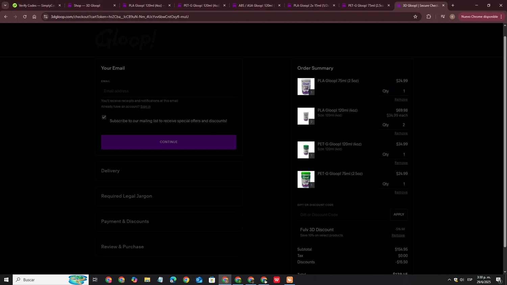Open Outlook from the taskbar
Viewport: 507px width, 285px height.
(x=199, y=280)
